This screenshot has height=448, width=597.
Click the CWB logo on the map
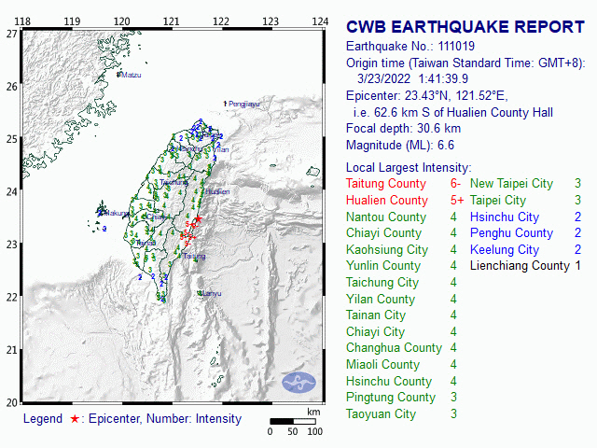click(298, 381)
